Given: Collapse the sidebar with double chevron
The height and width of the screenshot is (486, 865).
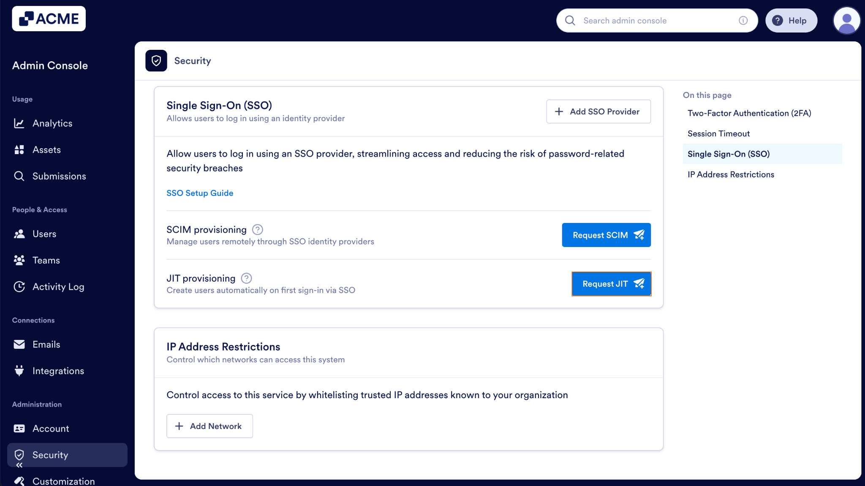Looking at the screenshot, I should (x=19, y=465).
